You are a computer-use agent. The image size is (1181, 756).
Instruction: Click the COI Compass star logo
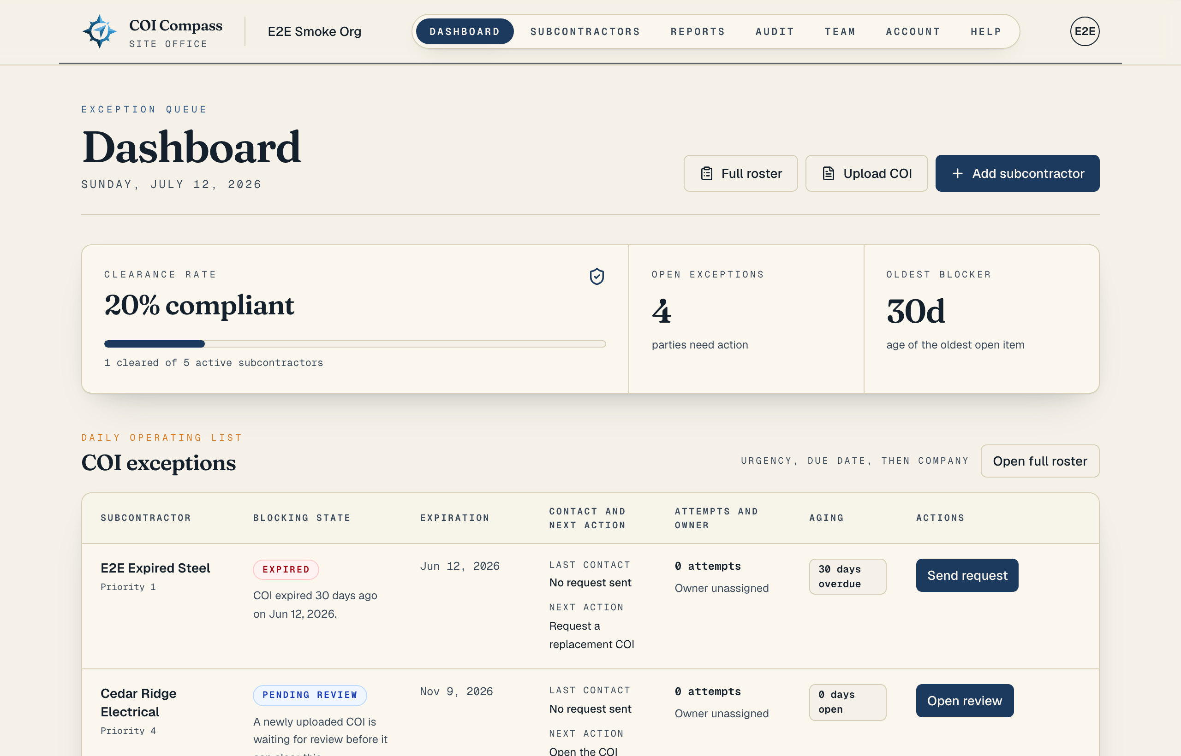click(x=100, y=31)
